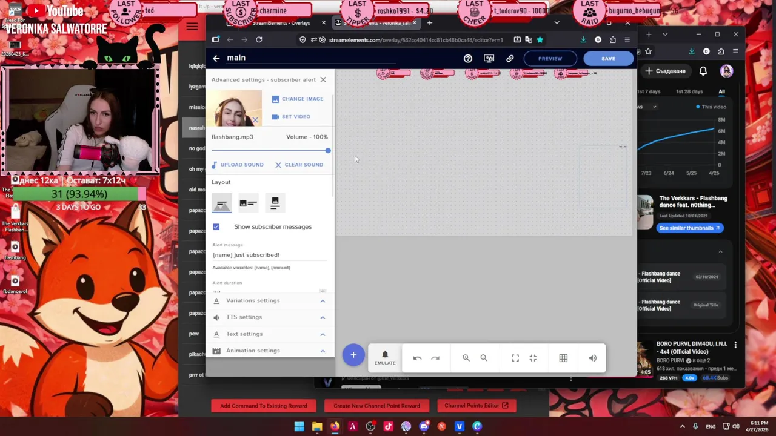Viewport: 776px width, 436px height.
Task: Toggle the grid icon in editor toolbar
Action: point(563,358)
